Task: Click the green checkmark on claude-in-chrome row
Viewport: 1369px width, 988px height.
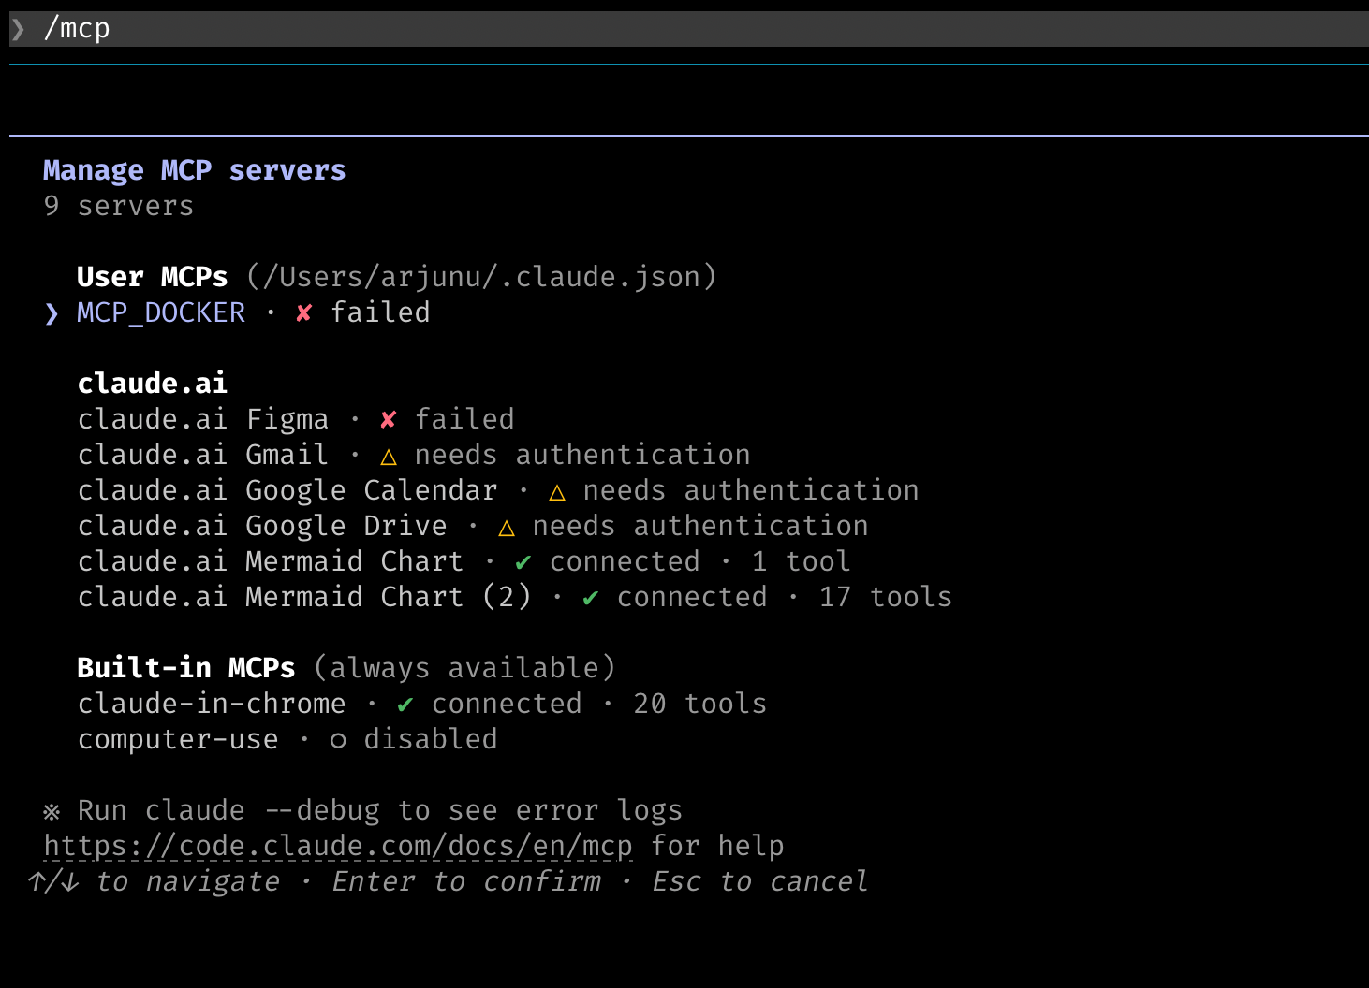Action: coord(405,705)
